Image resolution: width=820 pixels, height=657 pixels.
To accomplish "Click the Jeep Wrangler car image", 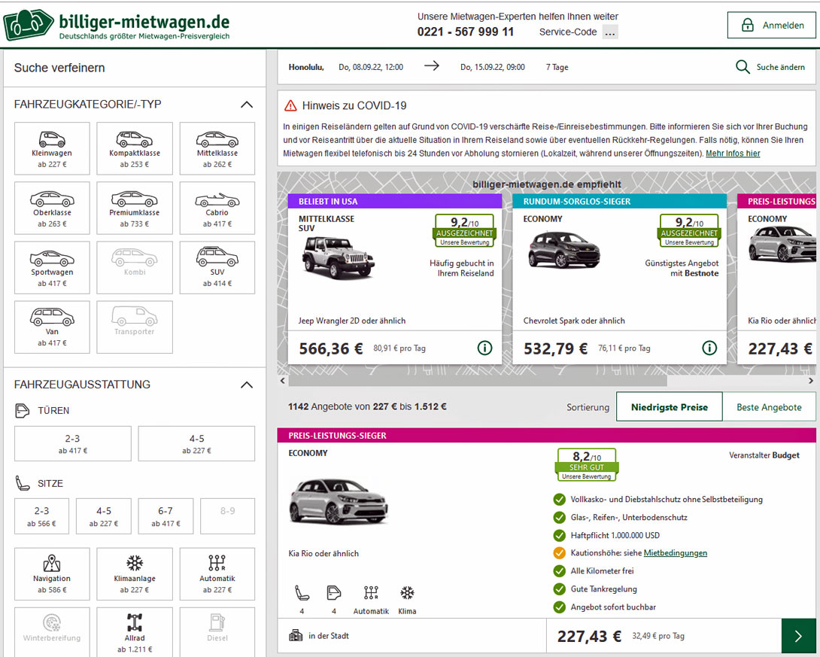I will click(x=339, y=257).
